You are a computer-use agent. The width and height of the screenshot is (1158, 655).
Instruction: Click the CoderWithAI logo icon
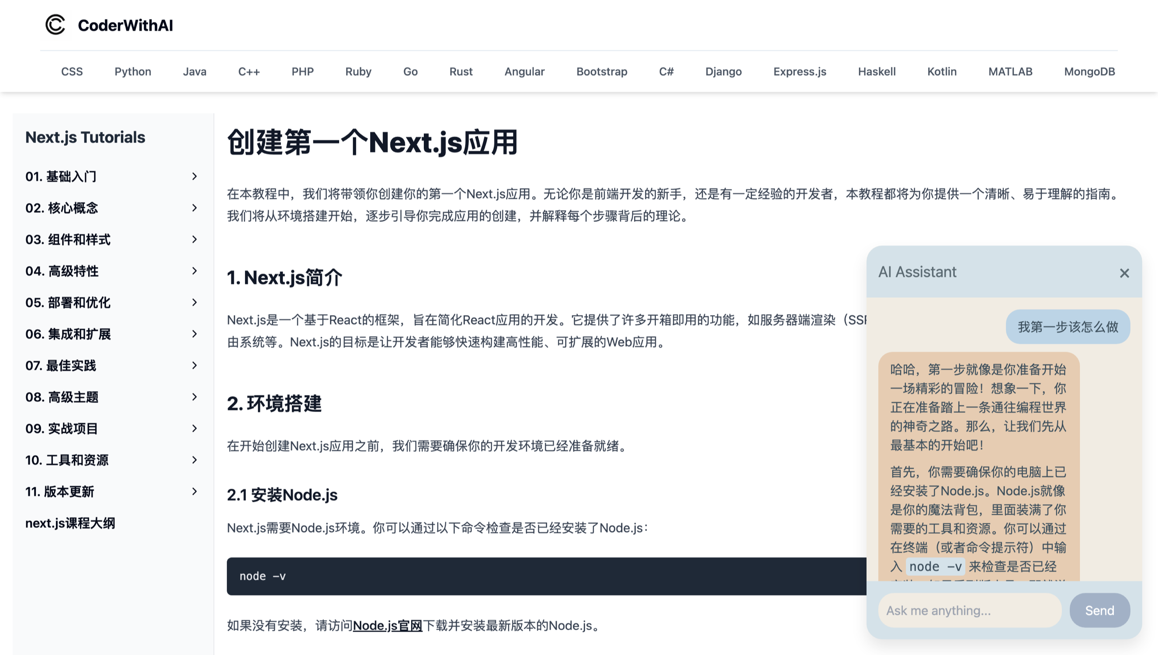pyautogui.click(x=55, y=25)
